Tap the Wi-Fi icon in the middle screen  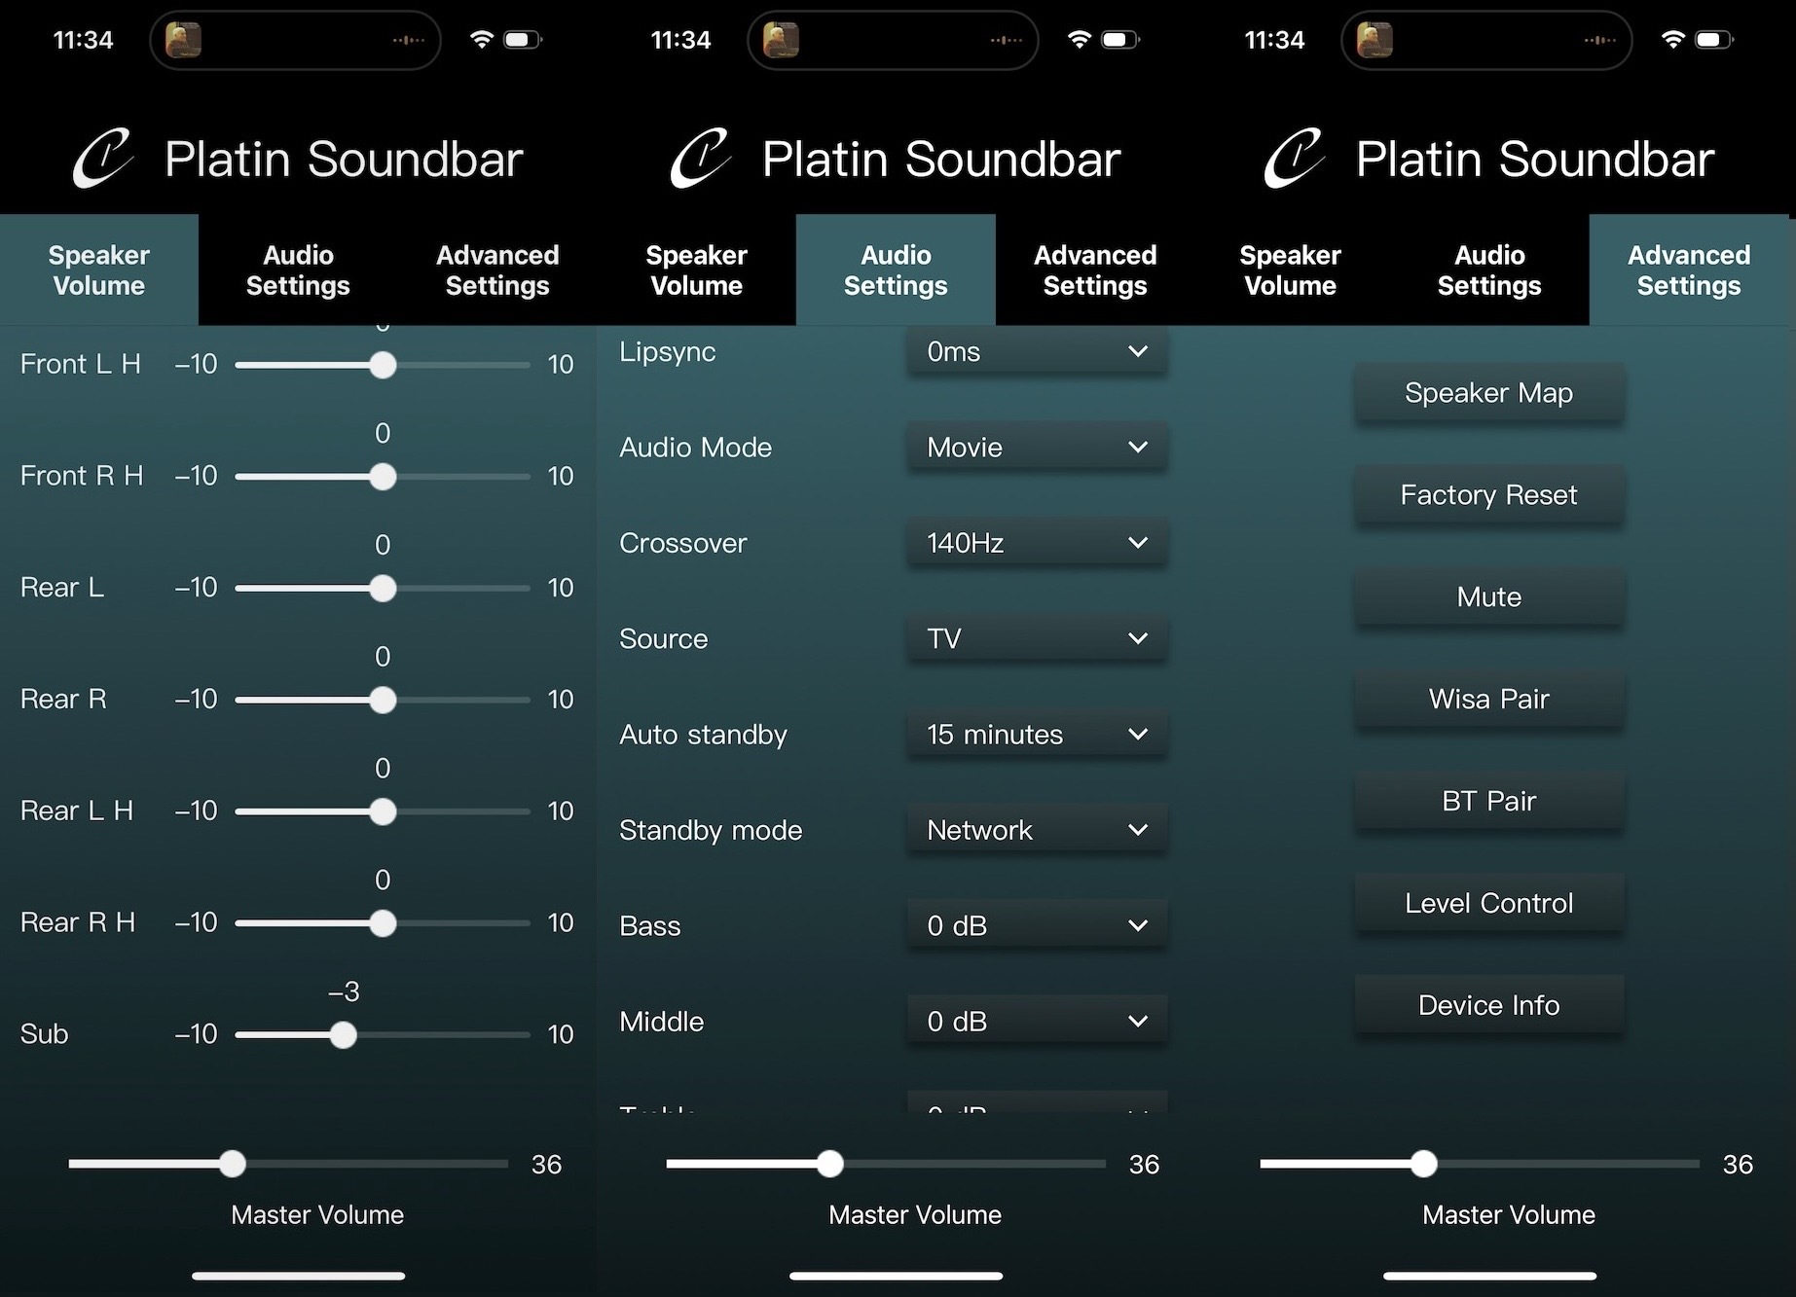[x=1079, y=40]
